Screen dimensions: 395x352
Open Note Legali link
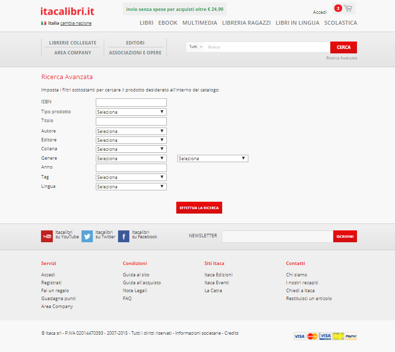[135, 291]
